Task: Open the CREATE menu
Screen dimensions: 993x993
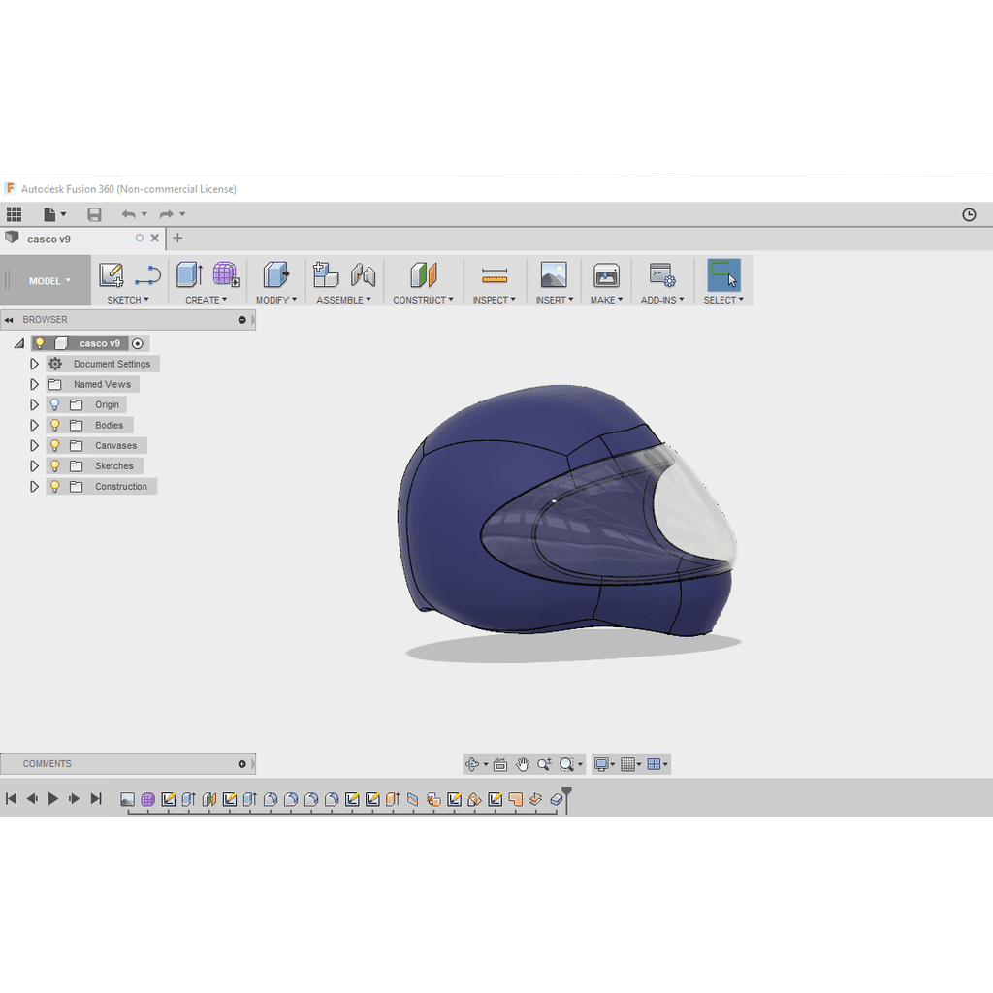Action: coord(206,301)
